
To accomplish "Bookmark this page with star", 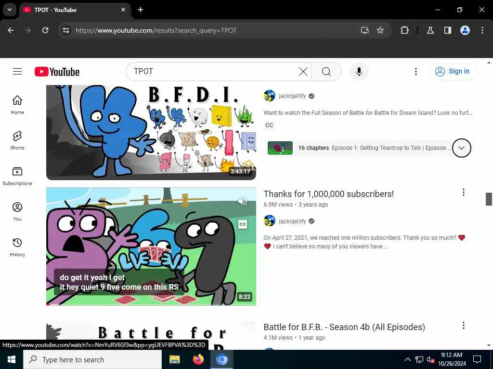I will point(380,30).
